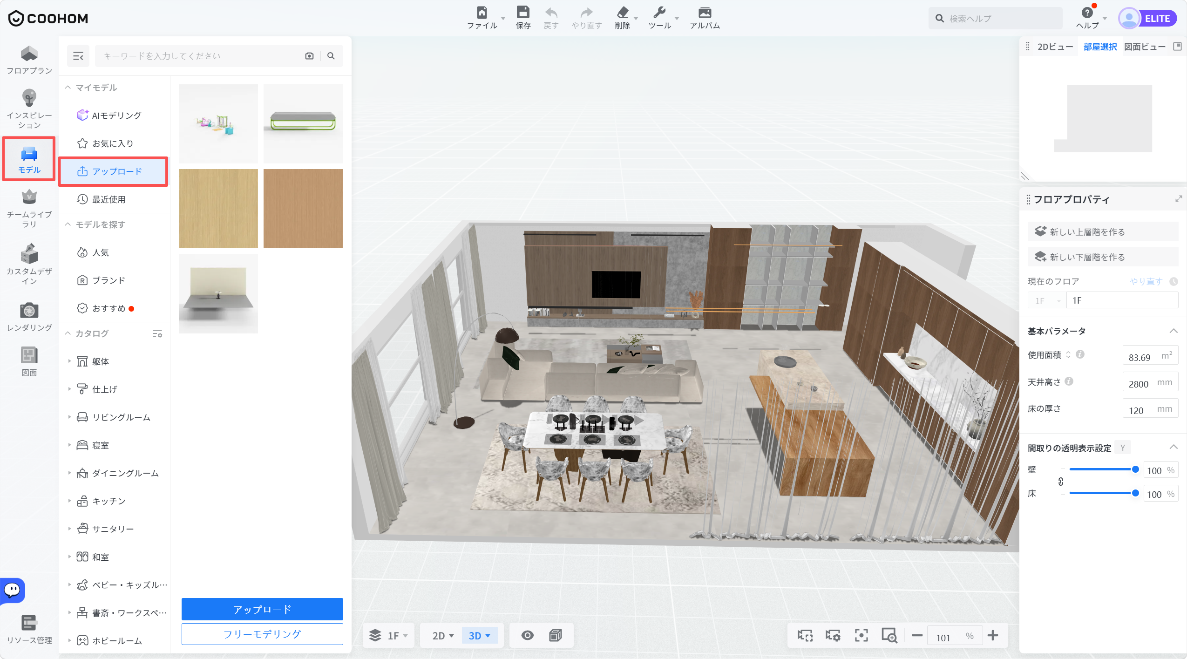Click 新しい下層階を作る
Image resolution: width=1187 pixels, height=659 pixels.
click(x=1103, y=257)
